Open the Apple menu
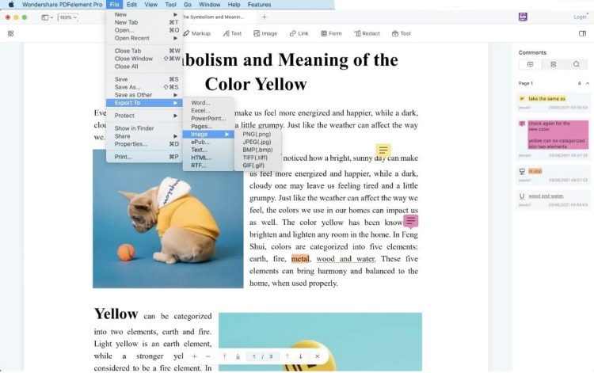 click(x=11, y=5)
